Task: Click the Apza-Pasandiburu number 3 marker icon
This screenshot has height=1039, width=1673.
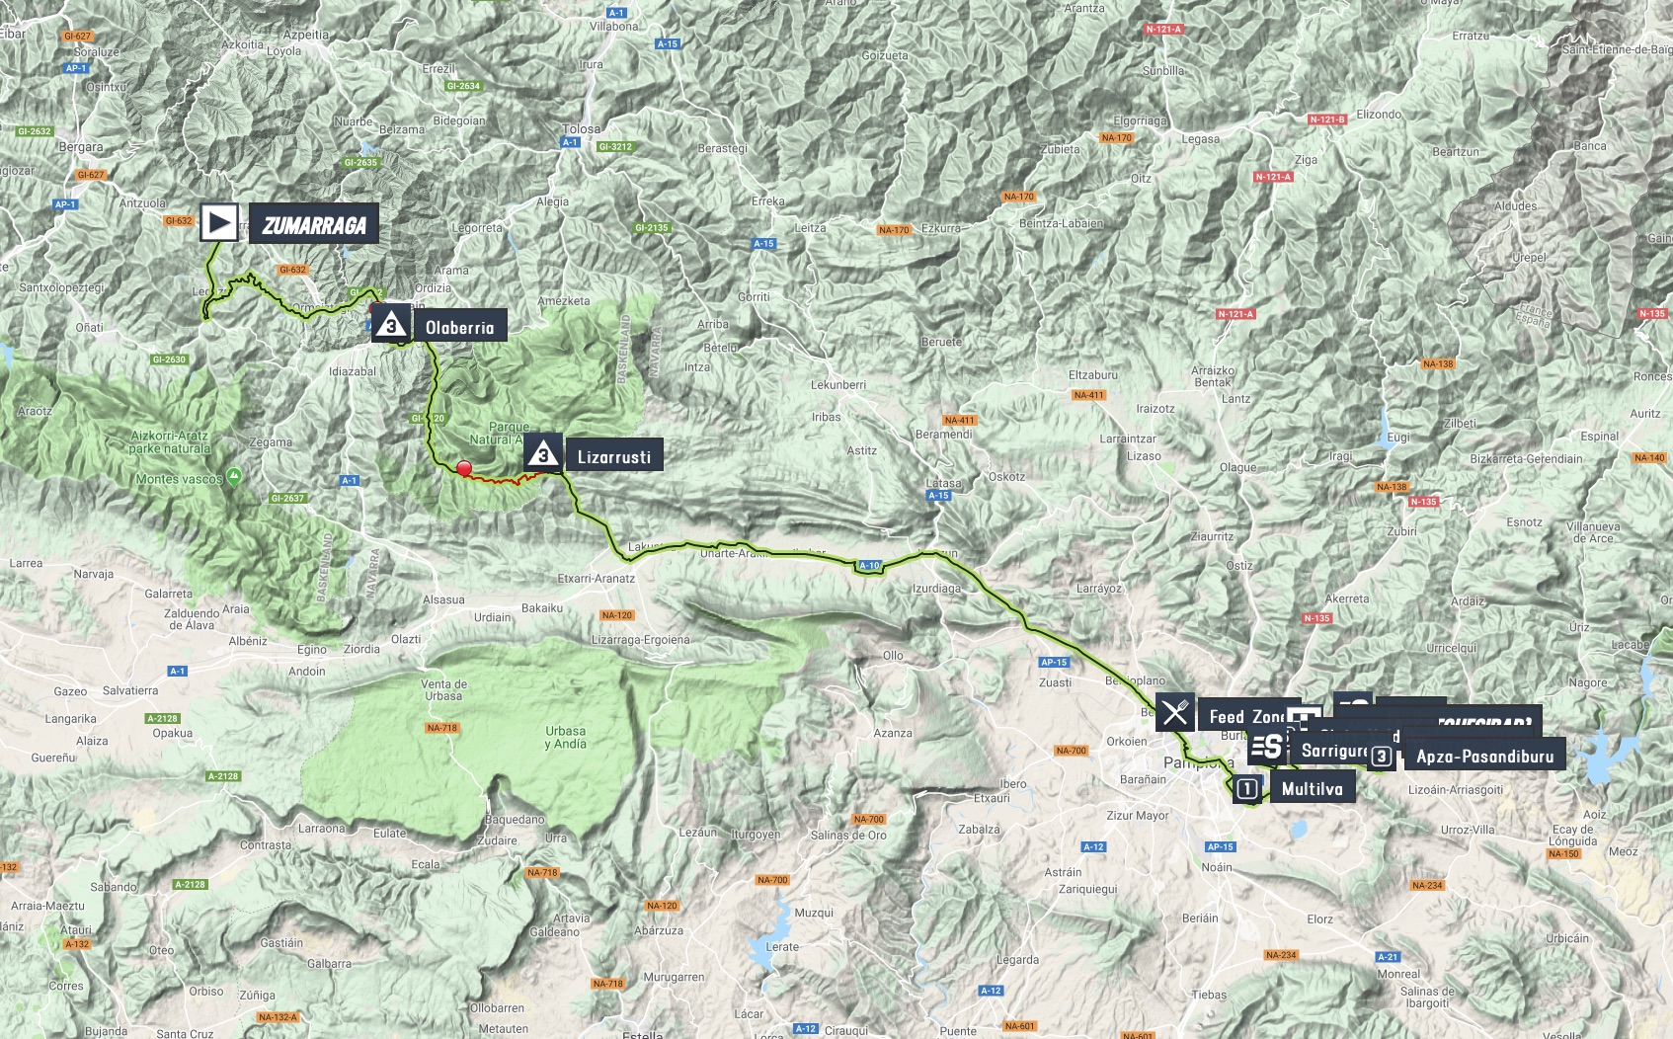Action: 1382,757
